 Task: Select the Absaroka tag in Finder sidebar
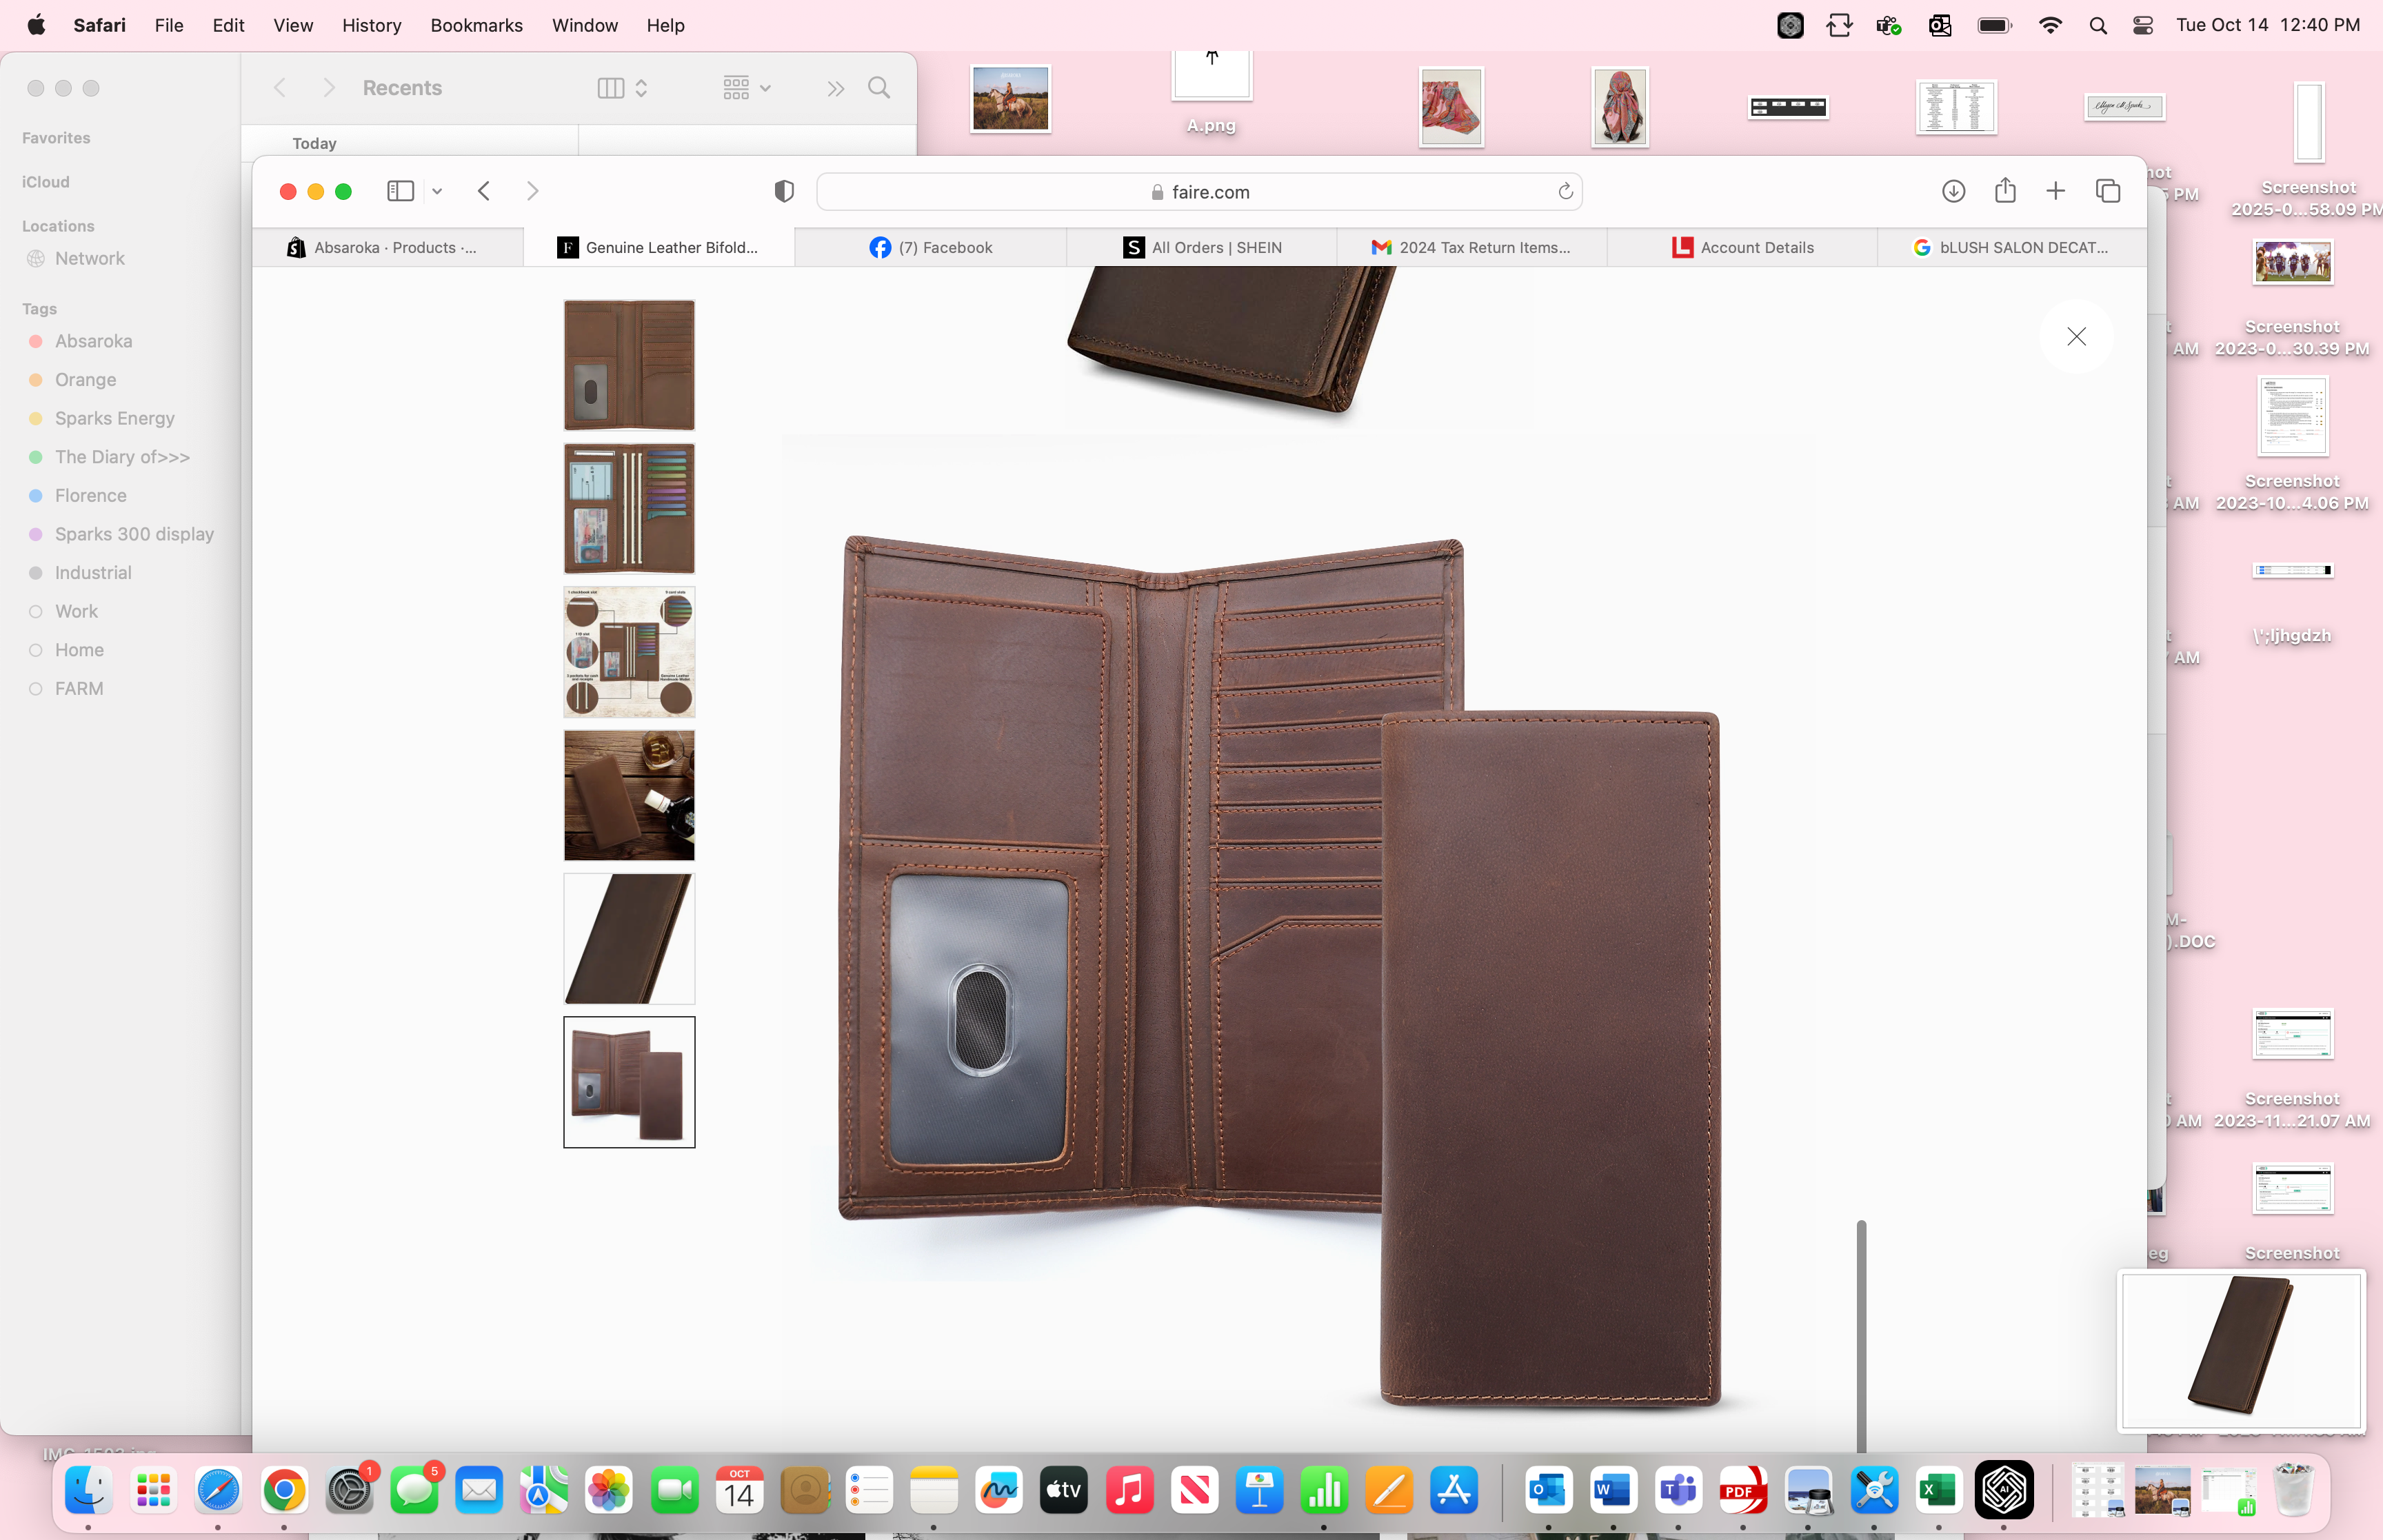click(93, 341)
